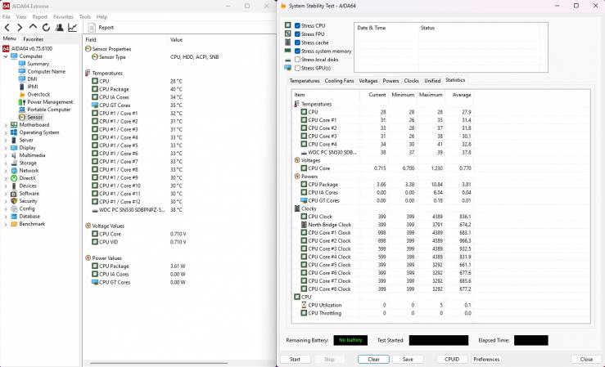Switch to the Temperatures tab
605x367 pixels.
[305, 81]
